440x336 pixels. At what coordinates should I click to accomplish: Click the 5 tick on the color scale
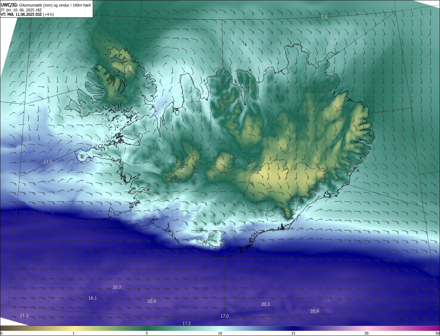click(147, 333)
